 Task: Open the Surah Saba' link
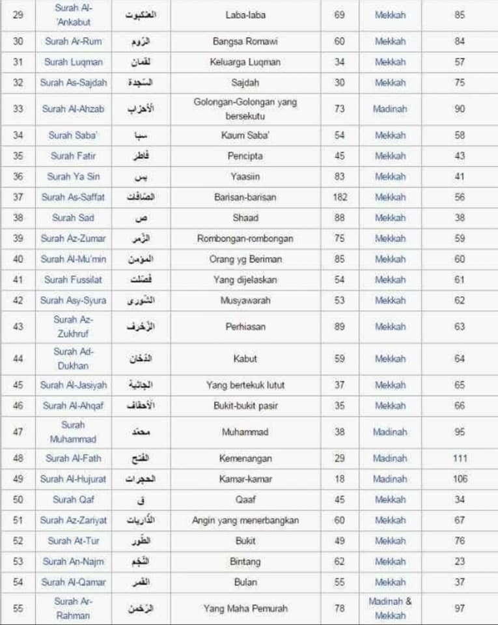72,135
